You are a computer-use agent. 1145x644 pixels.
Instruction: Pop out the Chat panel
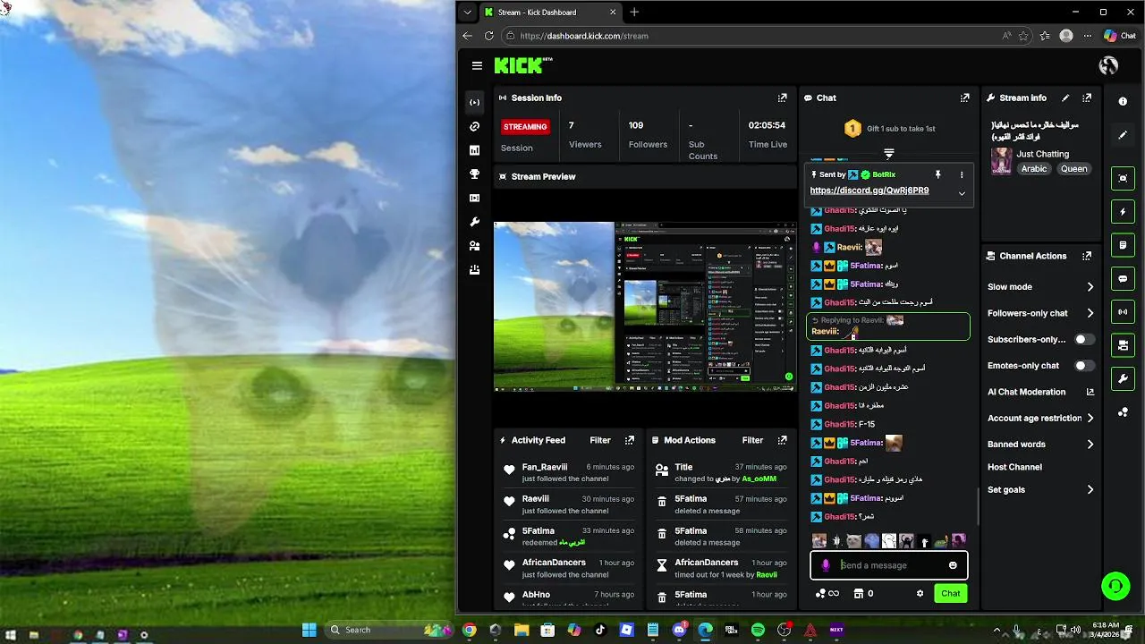pyautogui.click(x=964, y=97)
